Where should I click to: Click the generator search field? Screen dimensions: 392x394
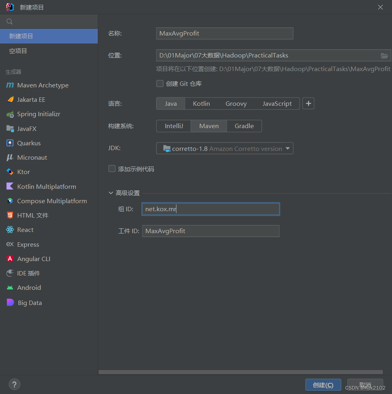49,22
